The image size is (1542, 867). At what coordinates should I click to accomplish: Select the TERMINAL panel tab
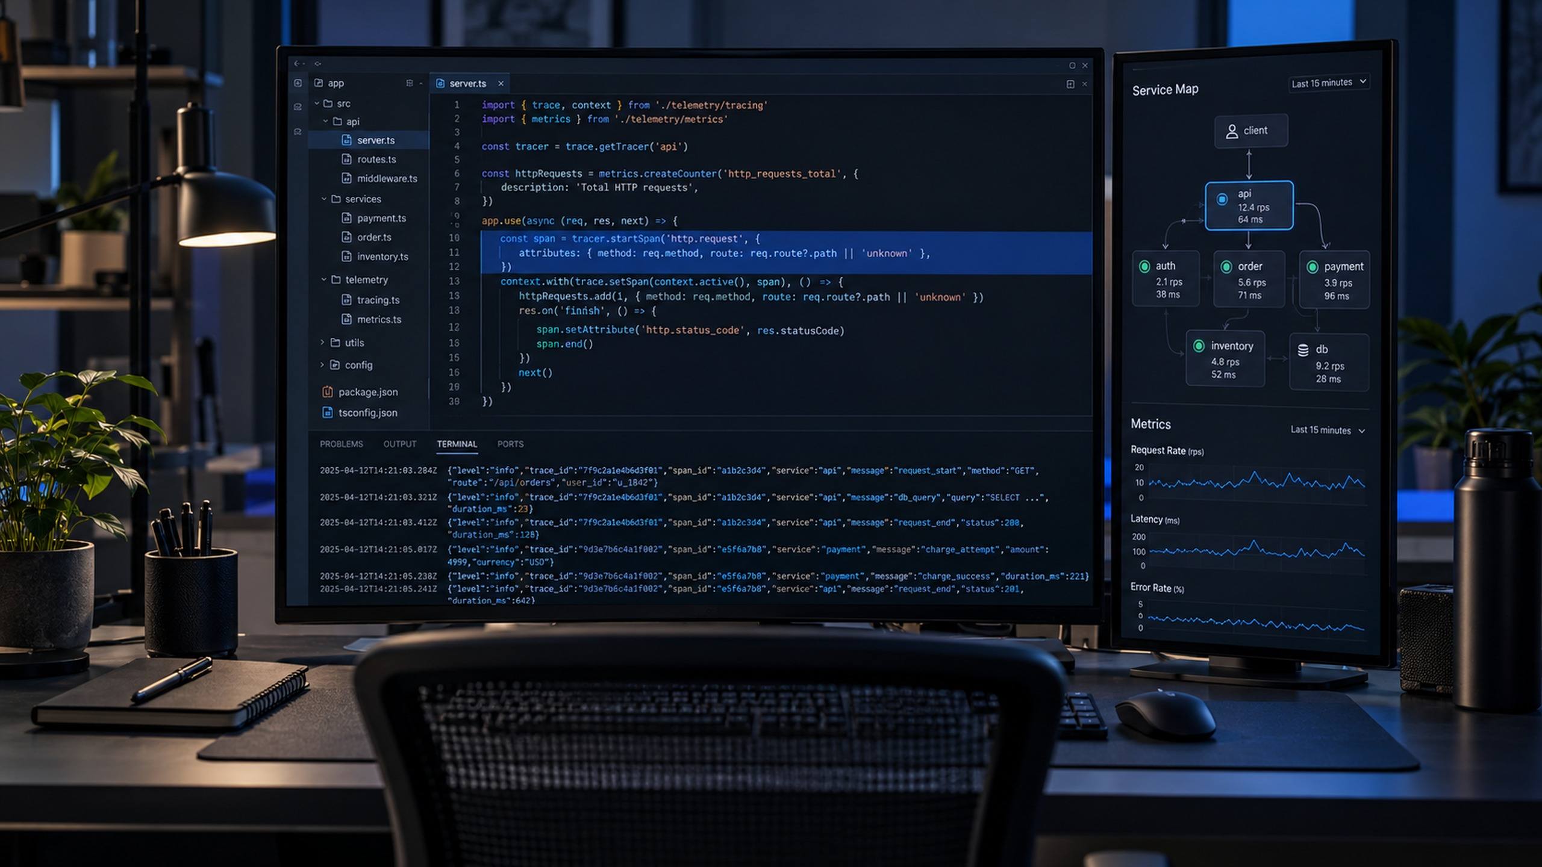click(457, 444)
